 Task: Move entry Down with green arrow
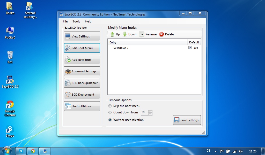pyautogui.click(x=129, y=34)
